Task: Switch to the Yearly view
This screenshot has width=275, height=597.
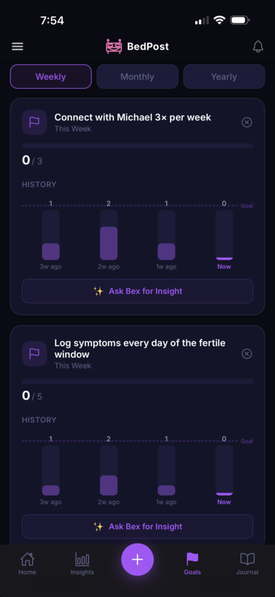Action: (224, 76)
